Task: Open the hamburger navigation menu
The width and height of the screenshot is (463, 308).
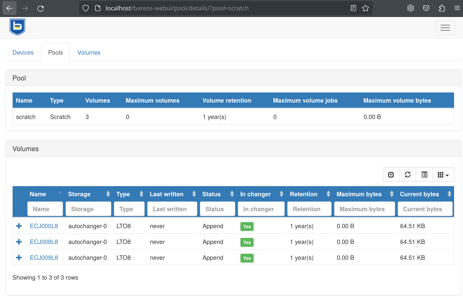Action: pos(445,28)
